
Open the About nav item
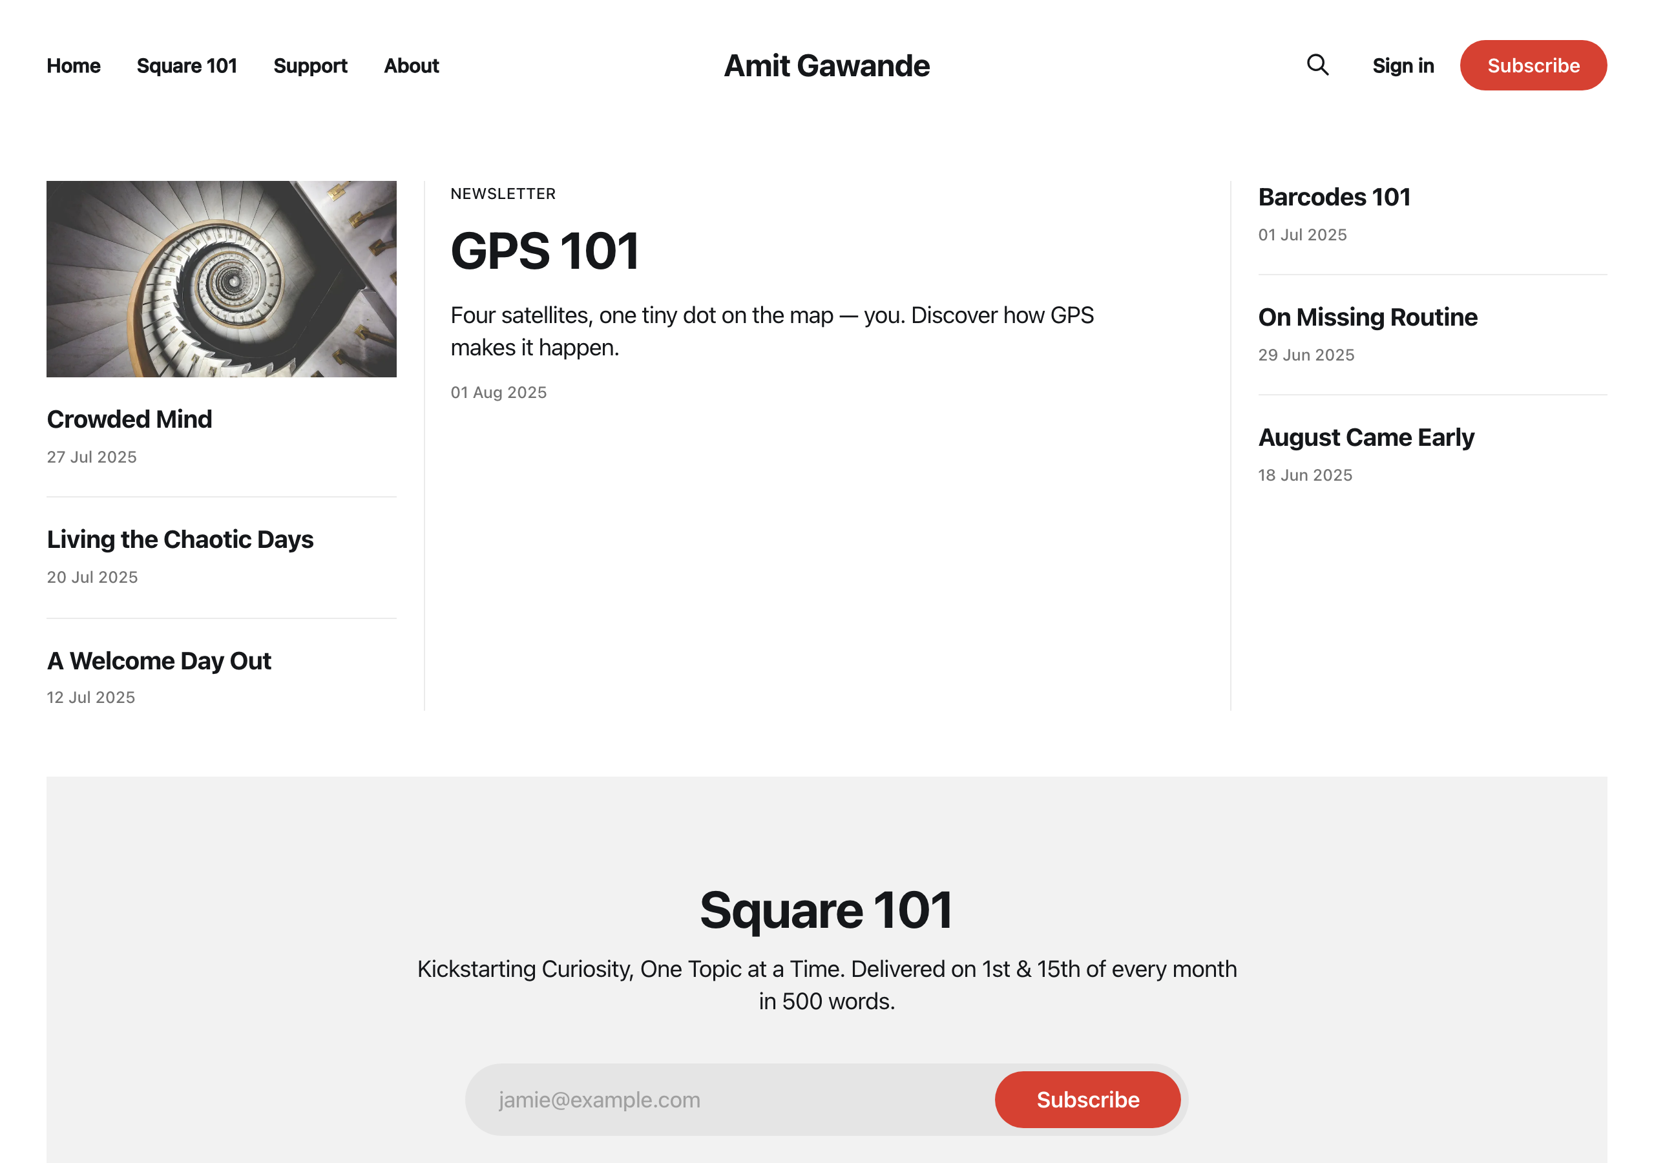[412, 65]
